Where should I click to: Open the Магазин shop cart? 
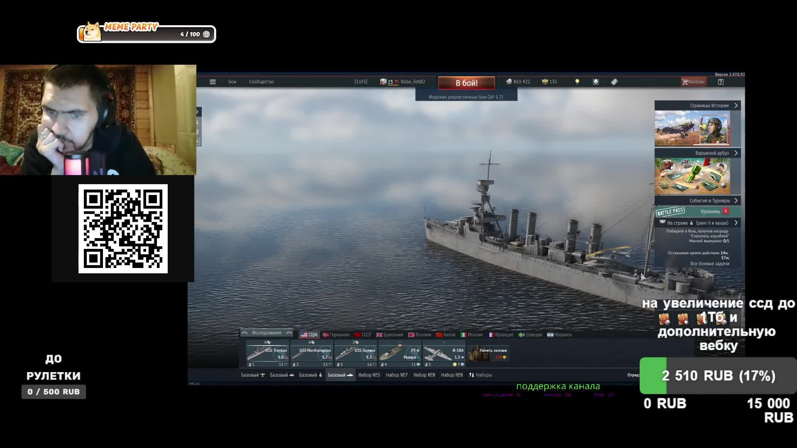coord(693,82)
